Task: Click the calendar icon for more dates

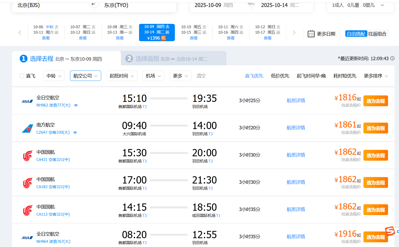Action: 311,34
